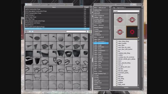Select the Keycard tool
Viewport: 168px width, 94px height.
(101, 79)
